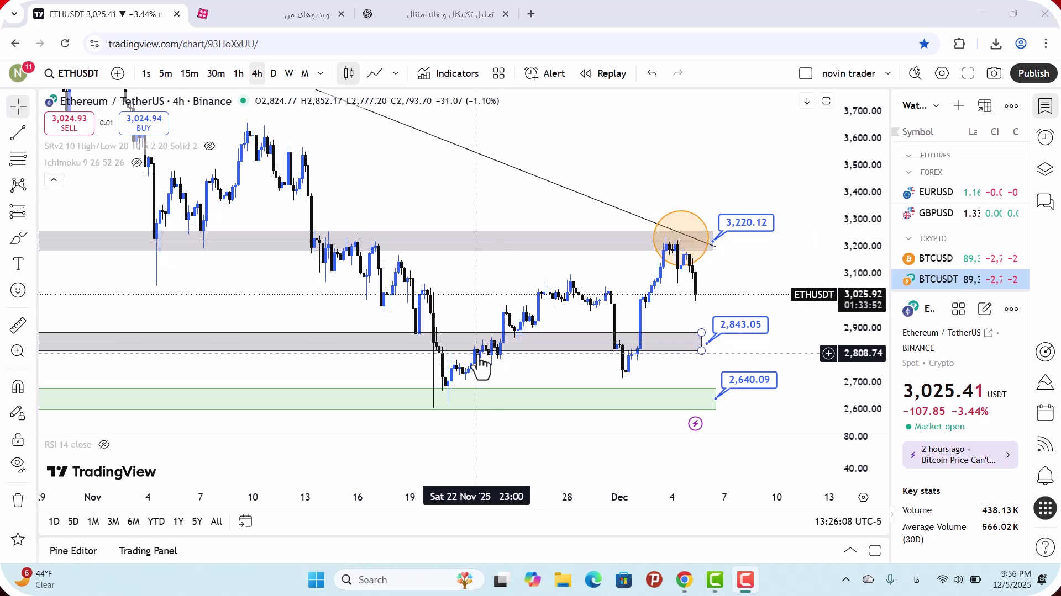Open the candlestick chart type menu
1061x596 pixels.
(349, 73)
